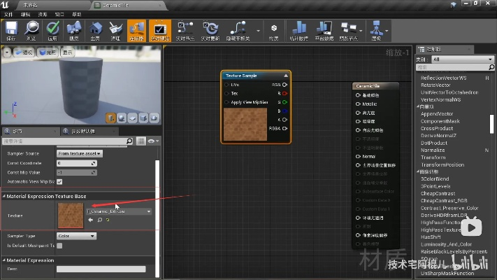Open the Sampler Source dropdown
The height and width of the screenshot is (280, 497).
coord(79,153)
